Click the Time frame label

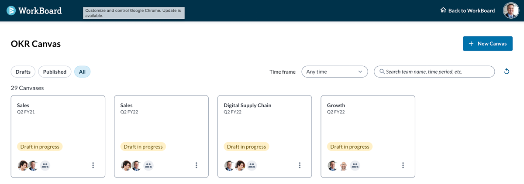tap(283, 72)
